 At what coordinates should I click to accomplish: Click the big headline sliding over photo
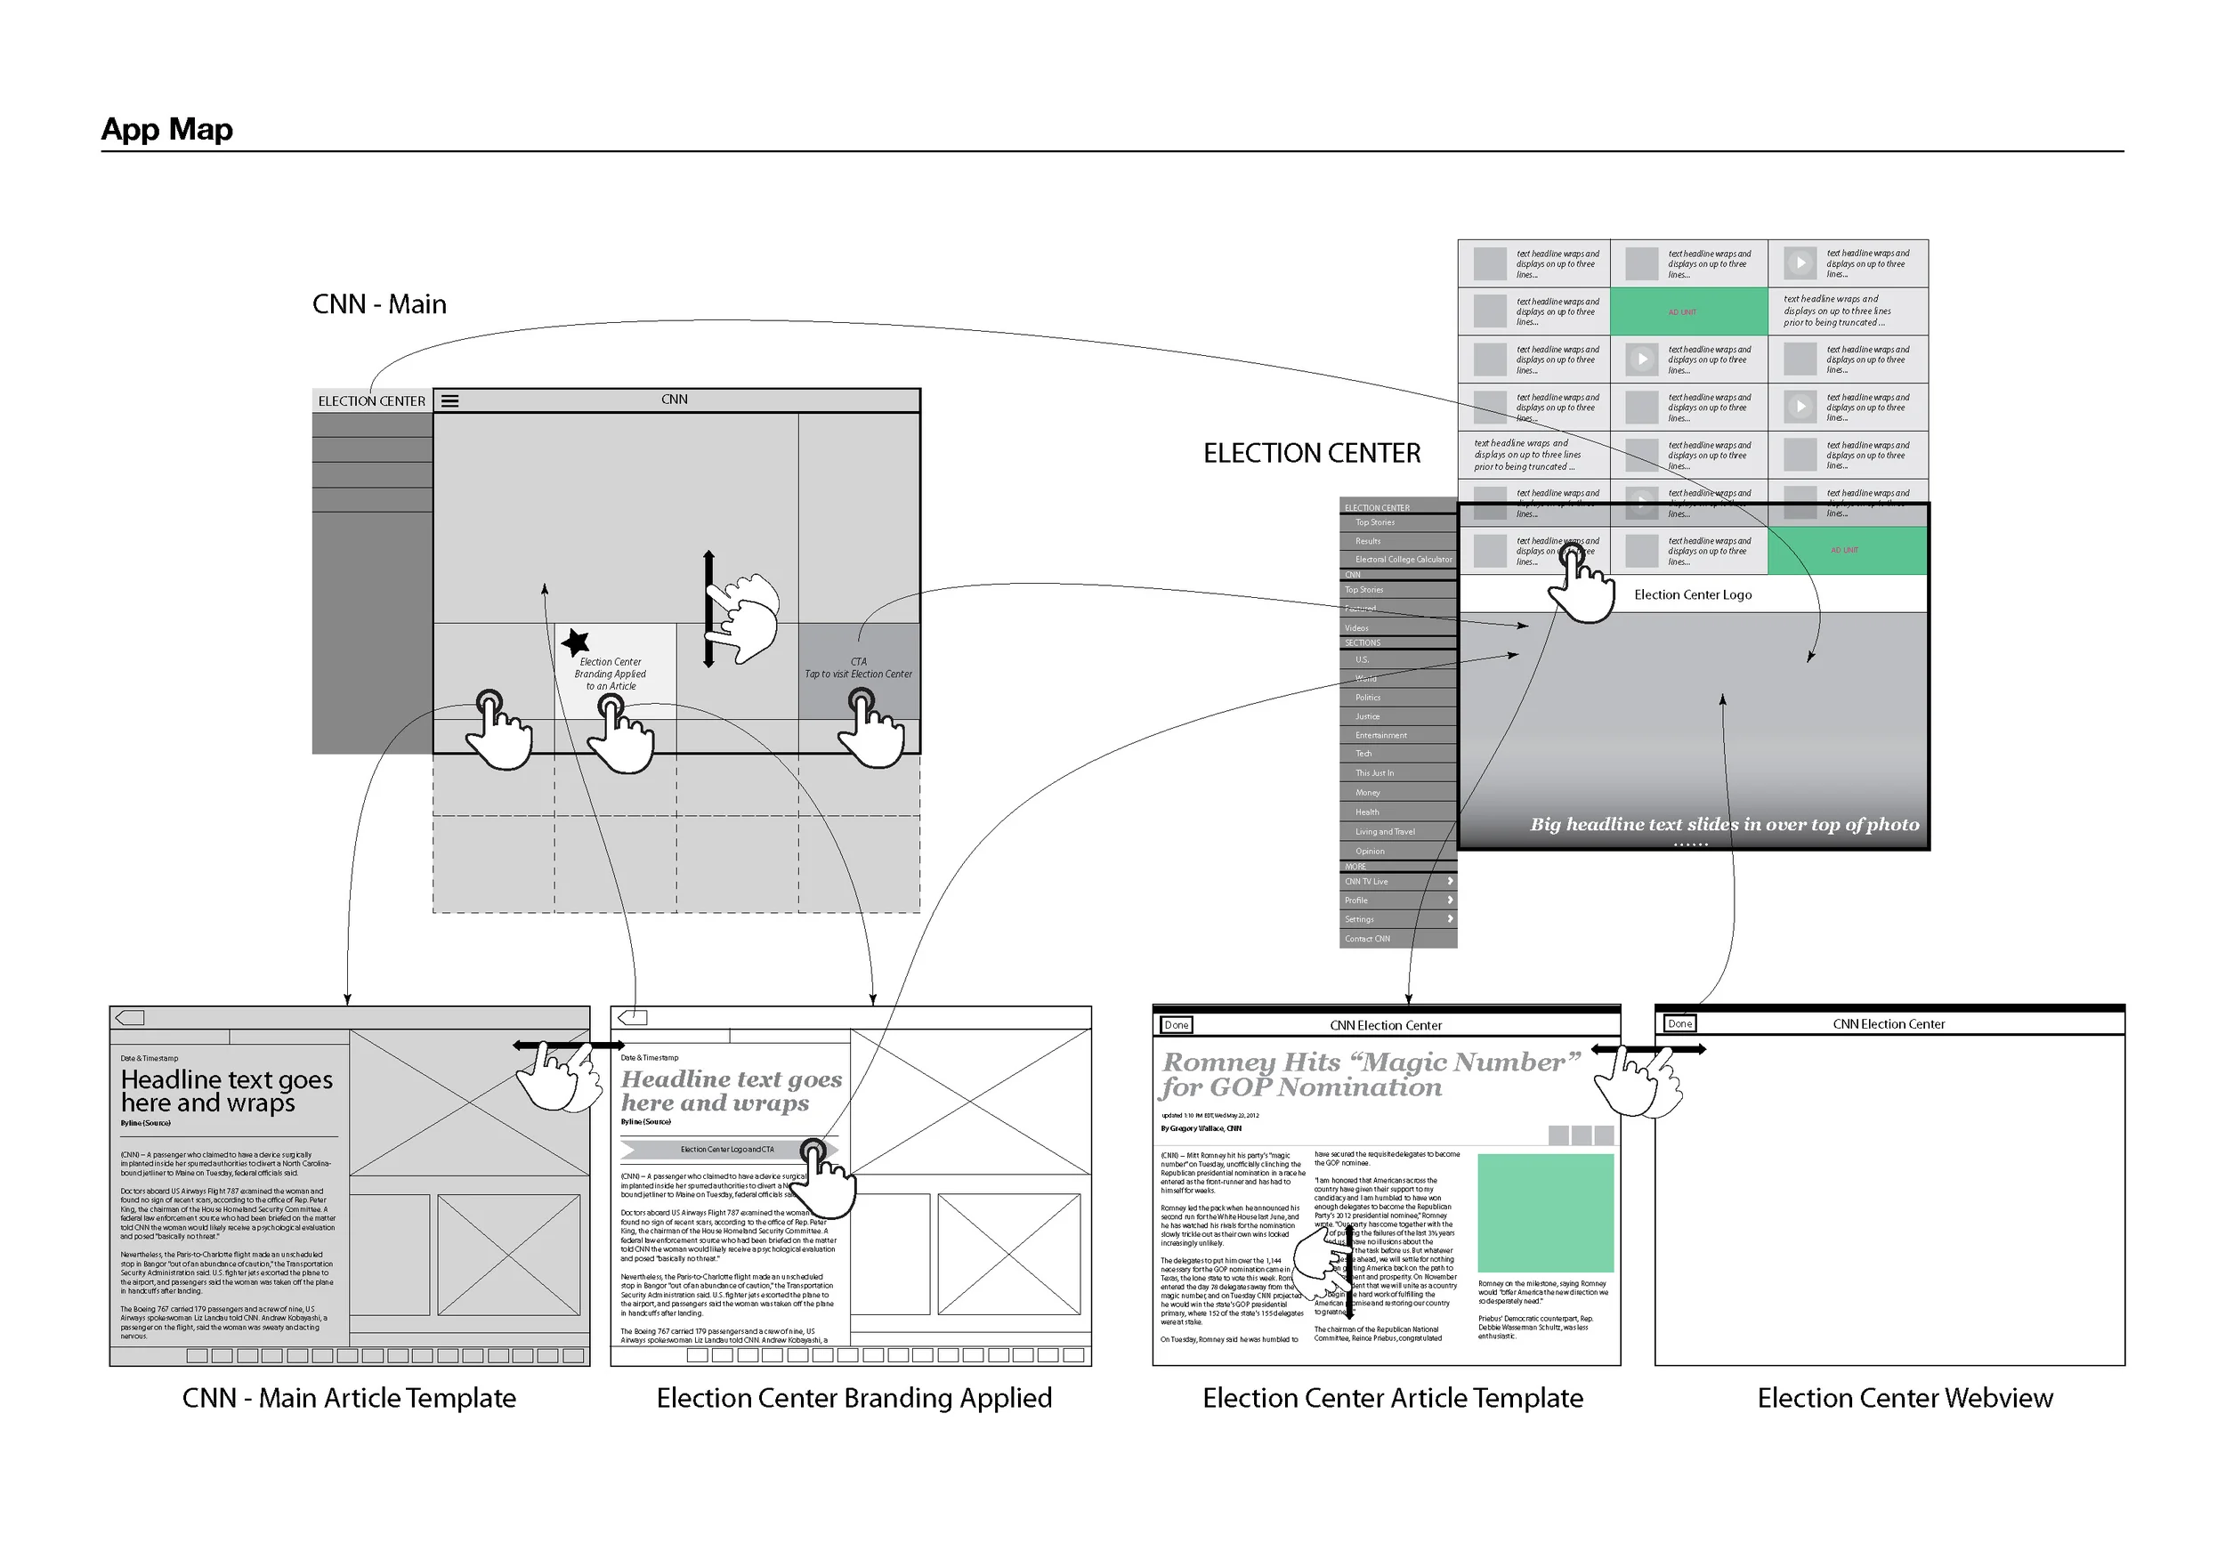(x=1724, y=825)
